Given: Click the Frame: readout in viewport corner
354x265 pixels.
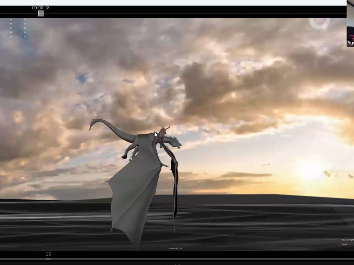Looking at the screenshot, I should [344, 244].
